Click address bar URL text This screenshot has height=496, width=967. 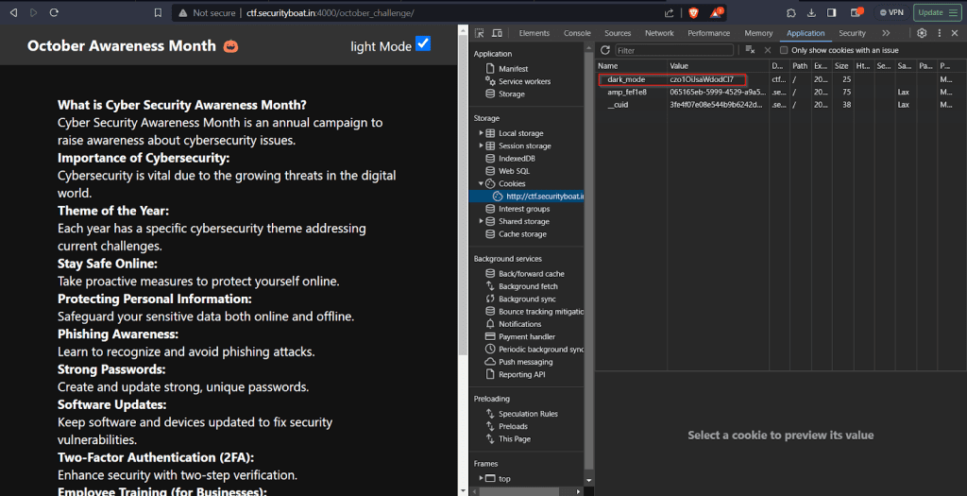click(x=330, y=12)
